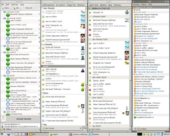Click Олег Федоров's busy status icon in buddy list
The width and height of the screenshot is (170, 136).
(43, 26)
